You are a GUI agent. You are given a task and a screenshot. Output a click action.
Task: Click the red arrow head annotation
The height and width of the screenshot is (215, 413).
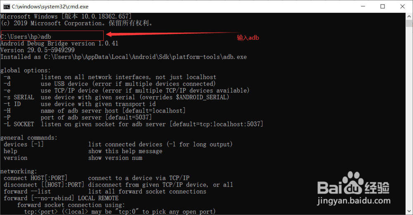(110, 34)
